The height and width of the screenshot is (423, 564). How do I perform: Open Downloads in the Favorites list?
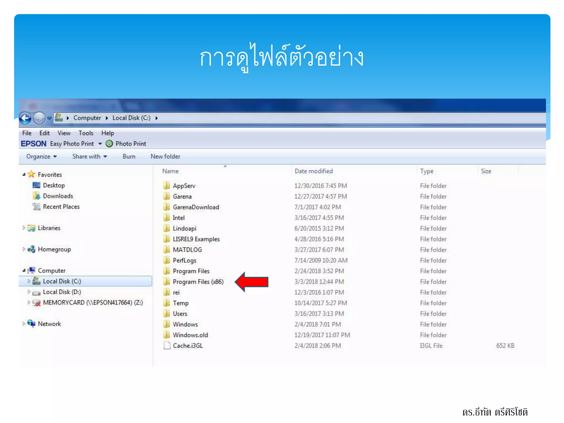[58, 196]
